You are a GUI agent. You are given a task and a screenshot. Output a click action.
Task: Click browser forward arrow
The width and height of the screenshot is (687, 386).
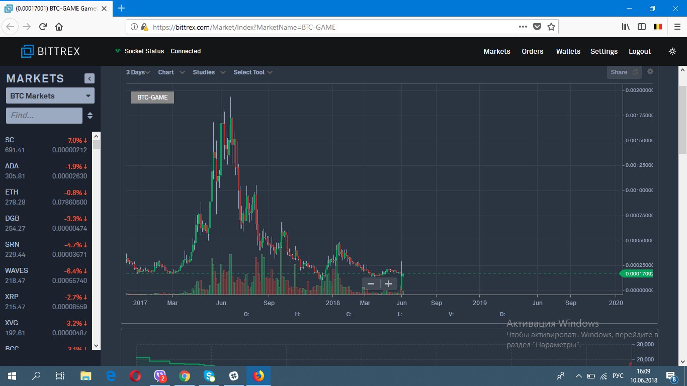click(27, 27)
